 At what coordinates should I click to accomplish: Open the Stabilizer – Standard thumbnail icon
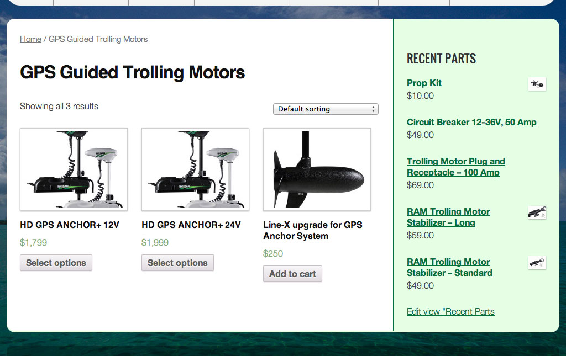537,263
